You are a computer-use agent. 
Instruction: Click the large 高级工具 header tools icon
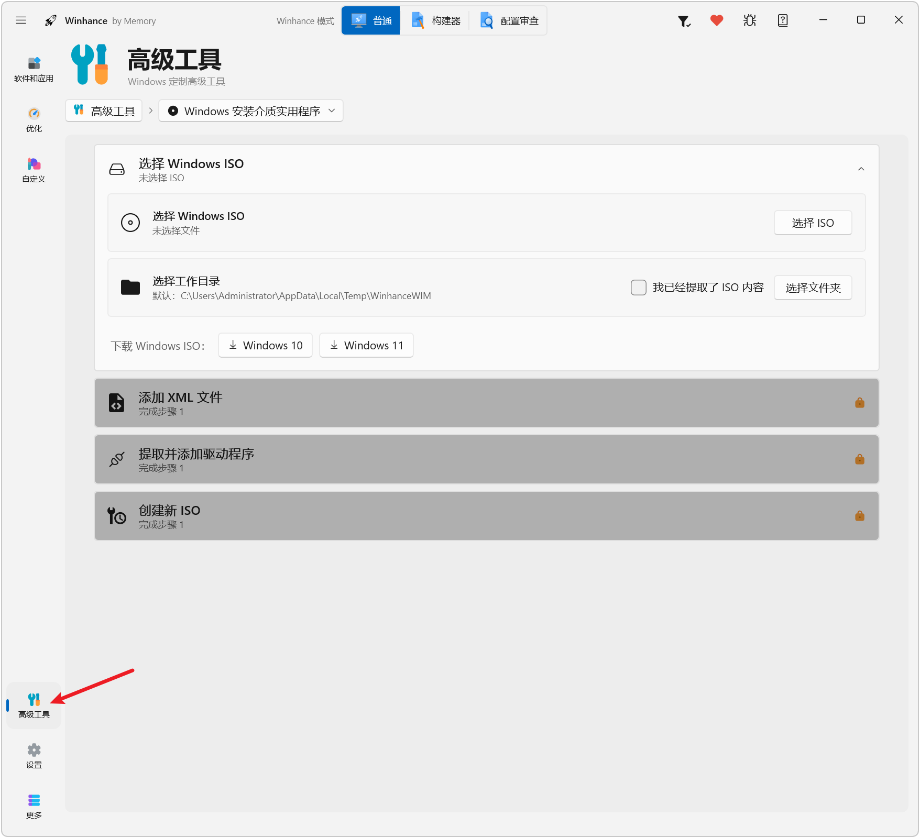90,64
